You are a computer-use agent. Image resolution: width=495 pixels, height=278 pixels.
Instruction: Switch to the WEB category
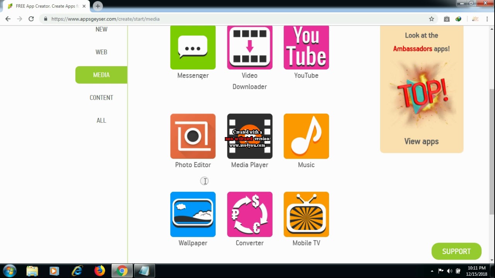[x=101, y=52]
